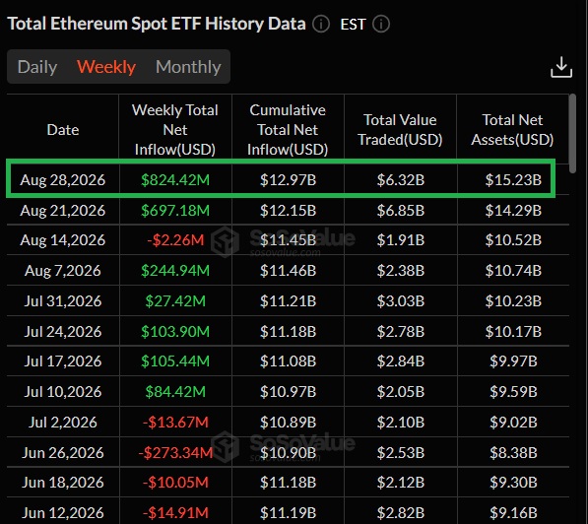Viewport: 588px width, 524px height.
Task: Click the $27.42M inflow value
Action: click(x=175, y=301)
